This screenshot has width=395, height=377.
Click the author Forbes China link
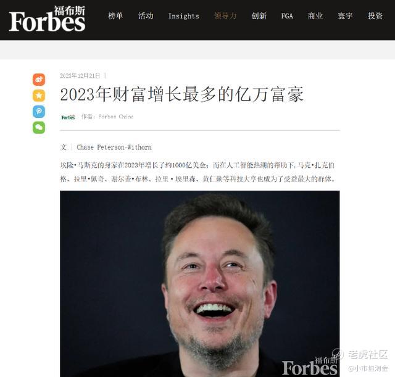click(116, 117)
